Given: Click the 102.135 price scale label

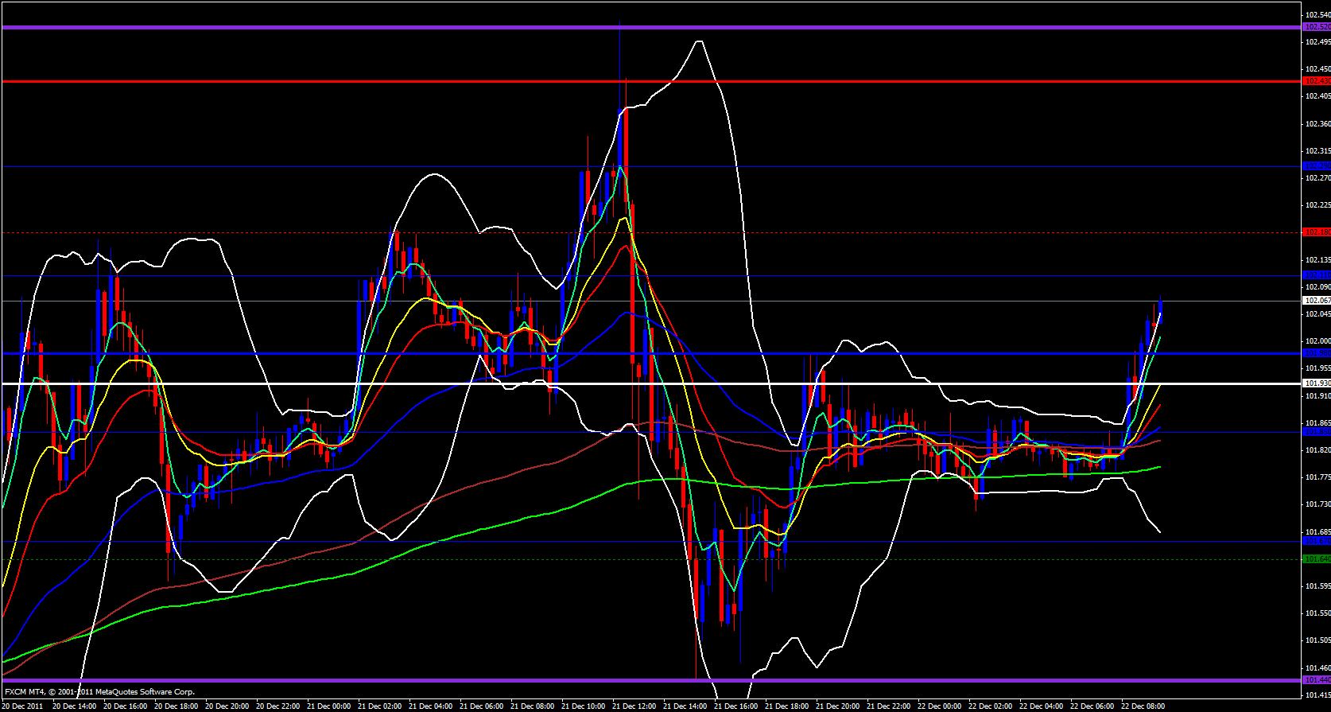Looking at the screenshot, I should point(1317,260).
